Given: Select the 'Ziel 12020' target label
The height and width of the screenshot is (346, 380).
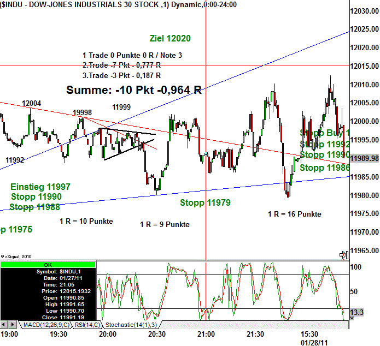Looking at the screenshot, I should click(x=170, y=38).
